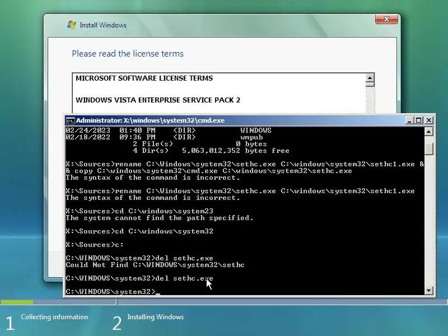The width and height of the screenshot is (448, 336).
Task: Click the Windows flag icon in Install Windows
Action: (72, 25)
